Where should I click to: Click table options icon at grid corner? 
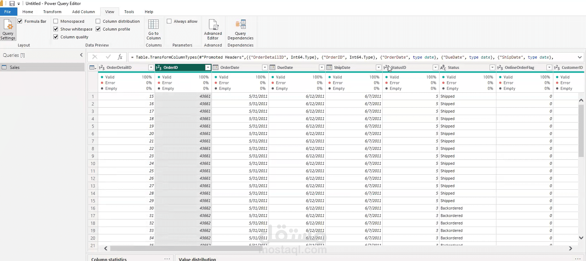click(93, 67)
